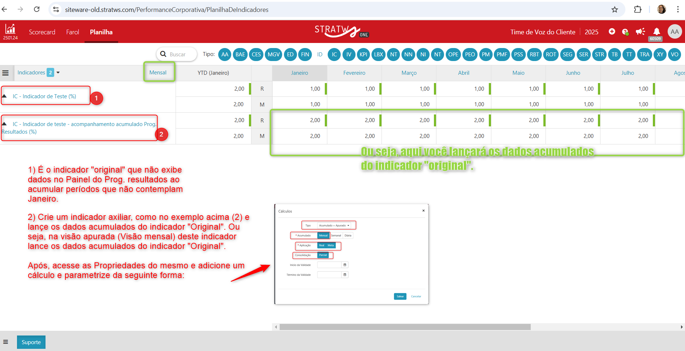Toggle the PMF type filter chip
Image resolution: width=685 pixels, height=351 pixels.
click(x=502, y=55)
